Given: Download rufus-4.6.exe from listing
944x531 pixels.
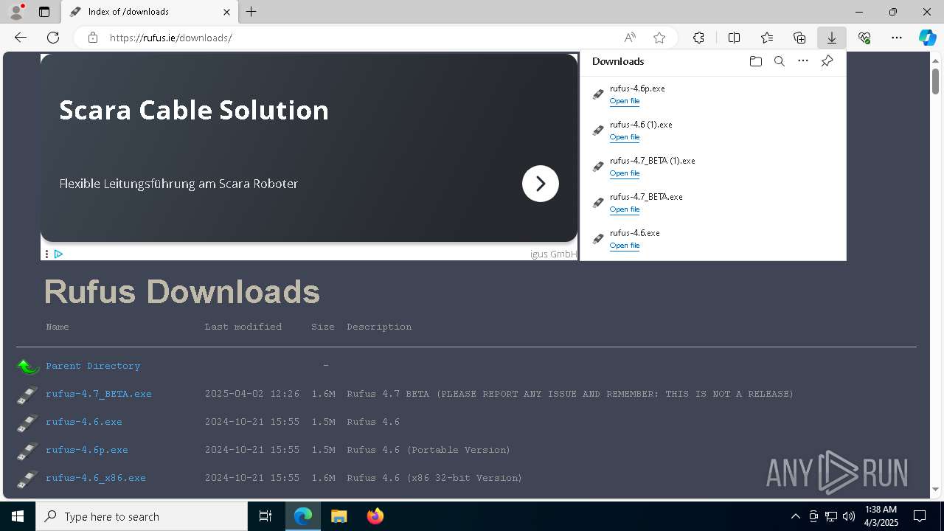Looking at the screenshot, I should pos(84,422).
